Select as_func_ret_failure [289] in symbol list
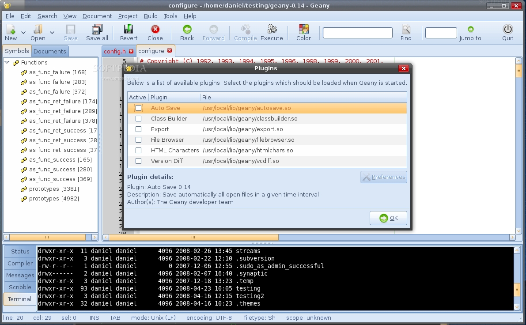Screen dimensions: 526x325 pos(63,111)
